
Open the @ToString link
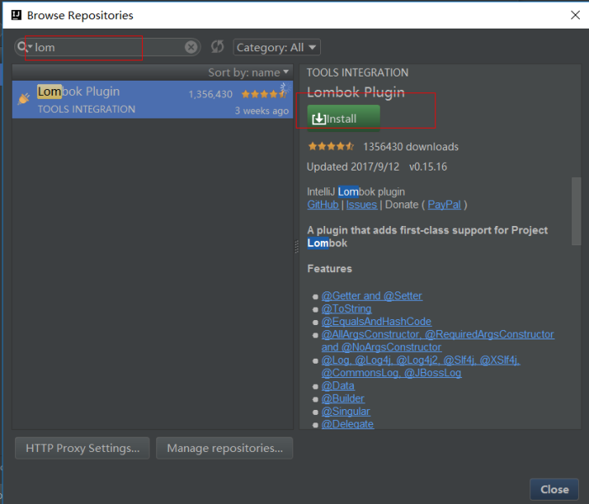pos(346,309)
